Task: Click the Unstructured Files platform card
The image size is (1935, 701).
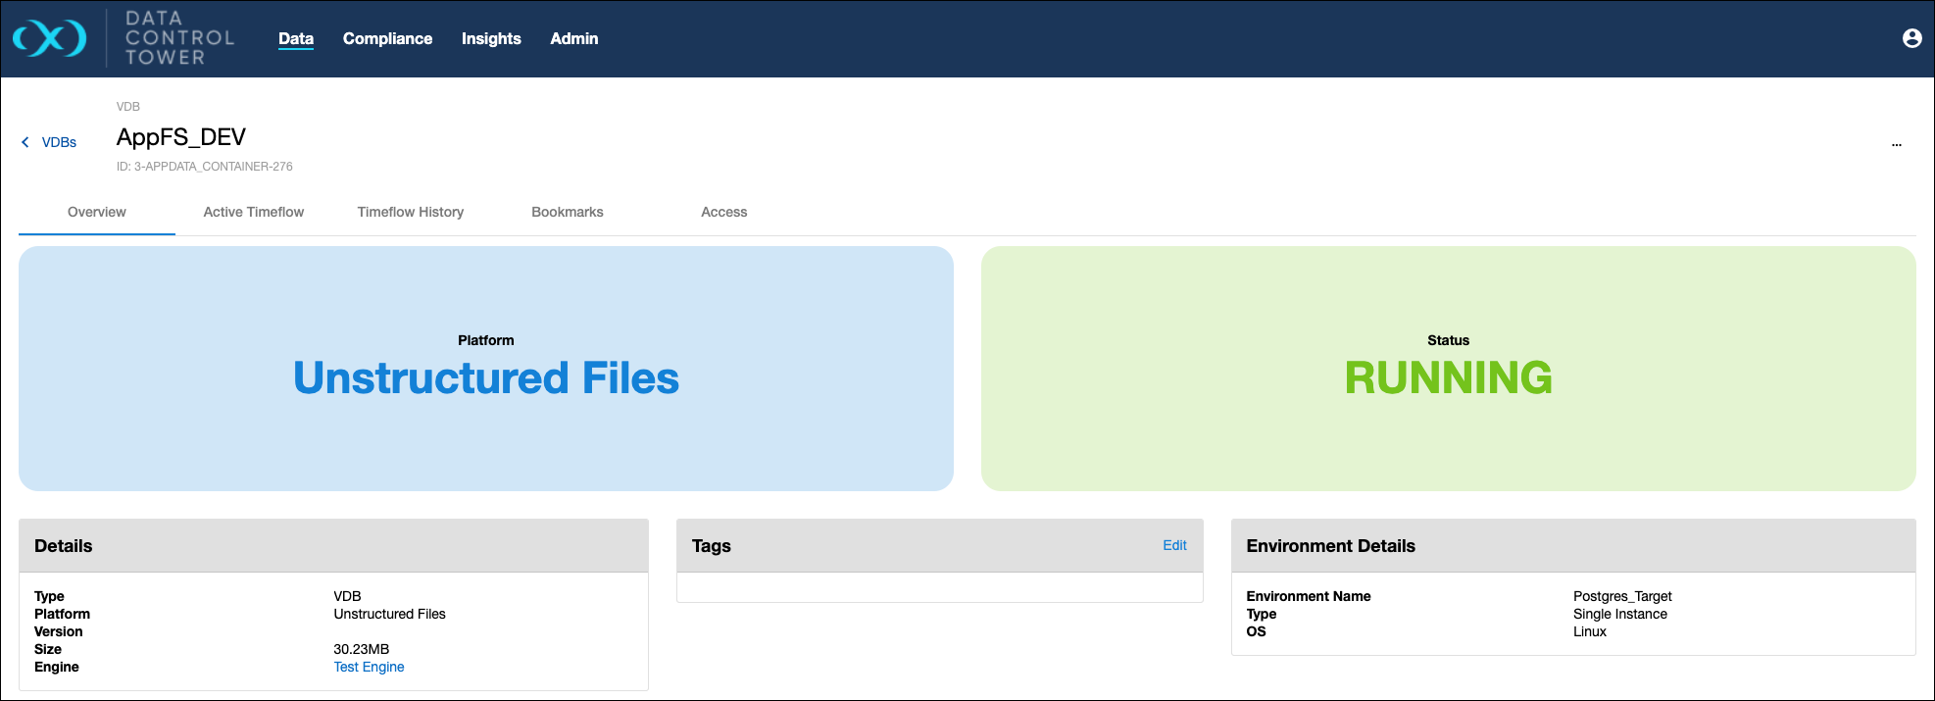Action: pos(485,369)
